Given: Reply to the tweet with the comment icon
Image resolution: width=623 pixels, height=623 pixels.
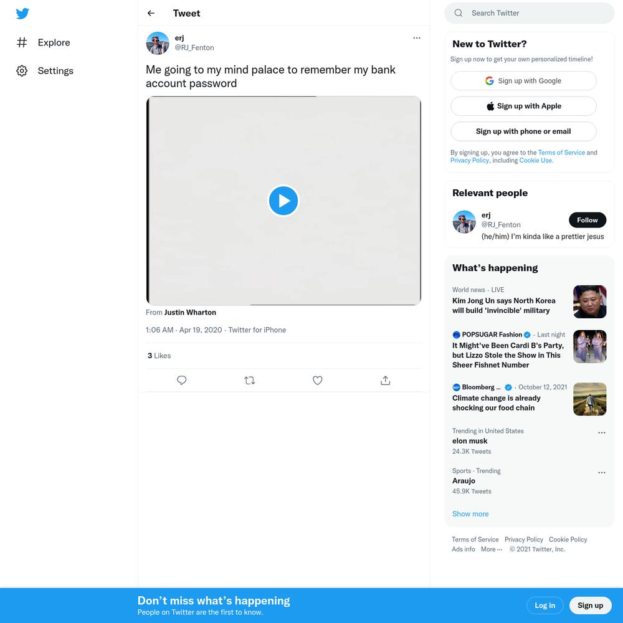Looking at the screenshot, I should coord(181,380).
